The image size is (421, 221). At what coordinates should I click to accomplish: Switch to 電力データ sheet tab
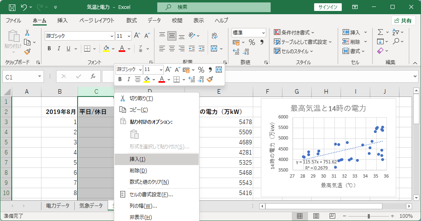pyautogui.click(x=57, y=206)
